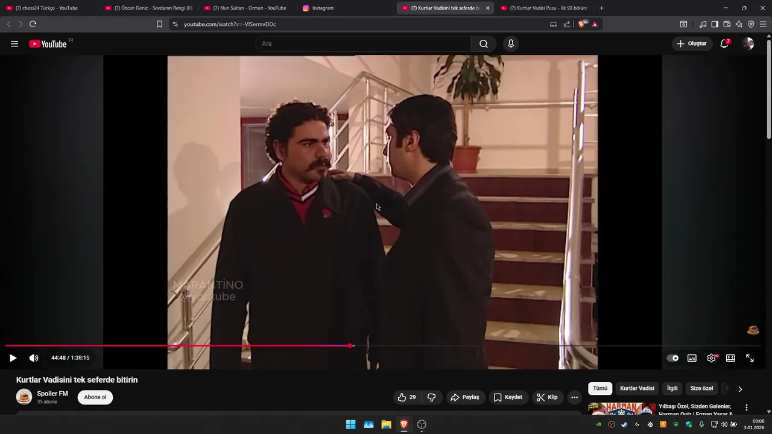This screenshot has width=772, height=434.
Task: Reload the page with the refresh icon
Action: coord(33,24)
